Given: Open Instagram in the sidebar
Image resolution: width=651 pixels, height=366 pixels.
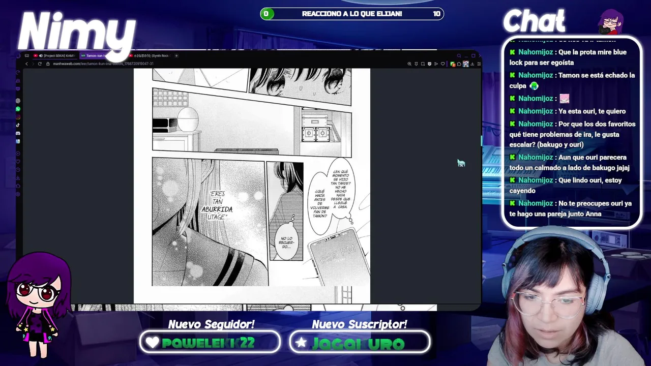Looking at the screenshot, I should (x=18, y=117).
